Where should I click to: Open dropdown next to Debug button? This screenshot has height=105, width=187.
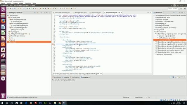[29, 8]
